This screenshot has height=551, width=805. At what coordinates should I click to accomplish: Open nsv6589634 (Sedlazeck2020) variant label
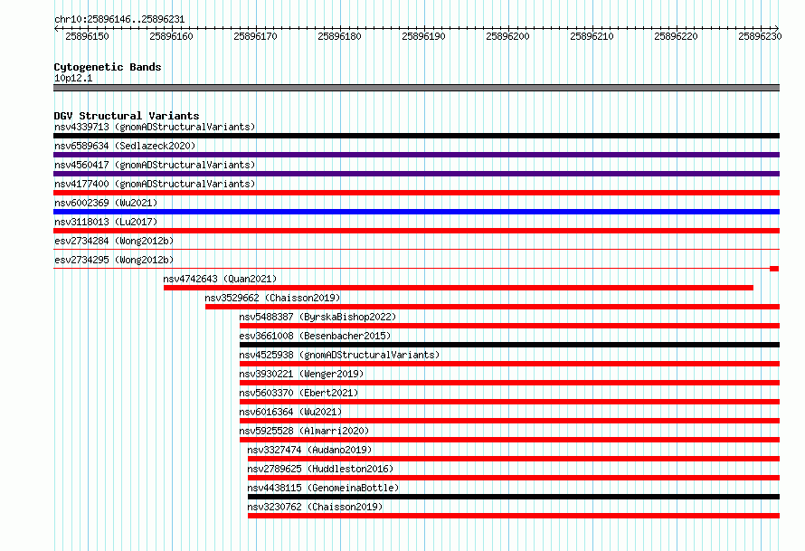point(125,146)
